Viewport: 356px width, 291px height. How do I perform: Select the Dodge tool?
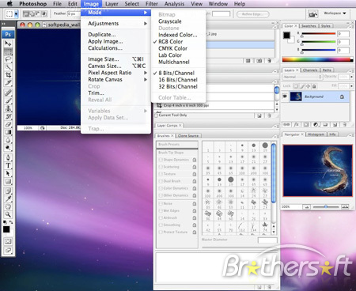(8, 148)
